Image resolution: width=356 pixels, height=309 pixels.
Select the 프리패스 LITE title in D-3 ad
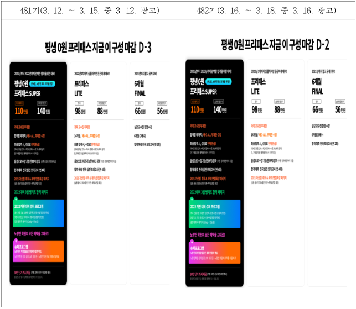coord(81,88)
